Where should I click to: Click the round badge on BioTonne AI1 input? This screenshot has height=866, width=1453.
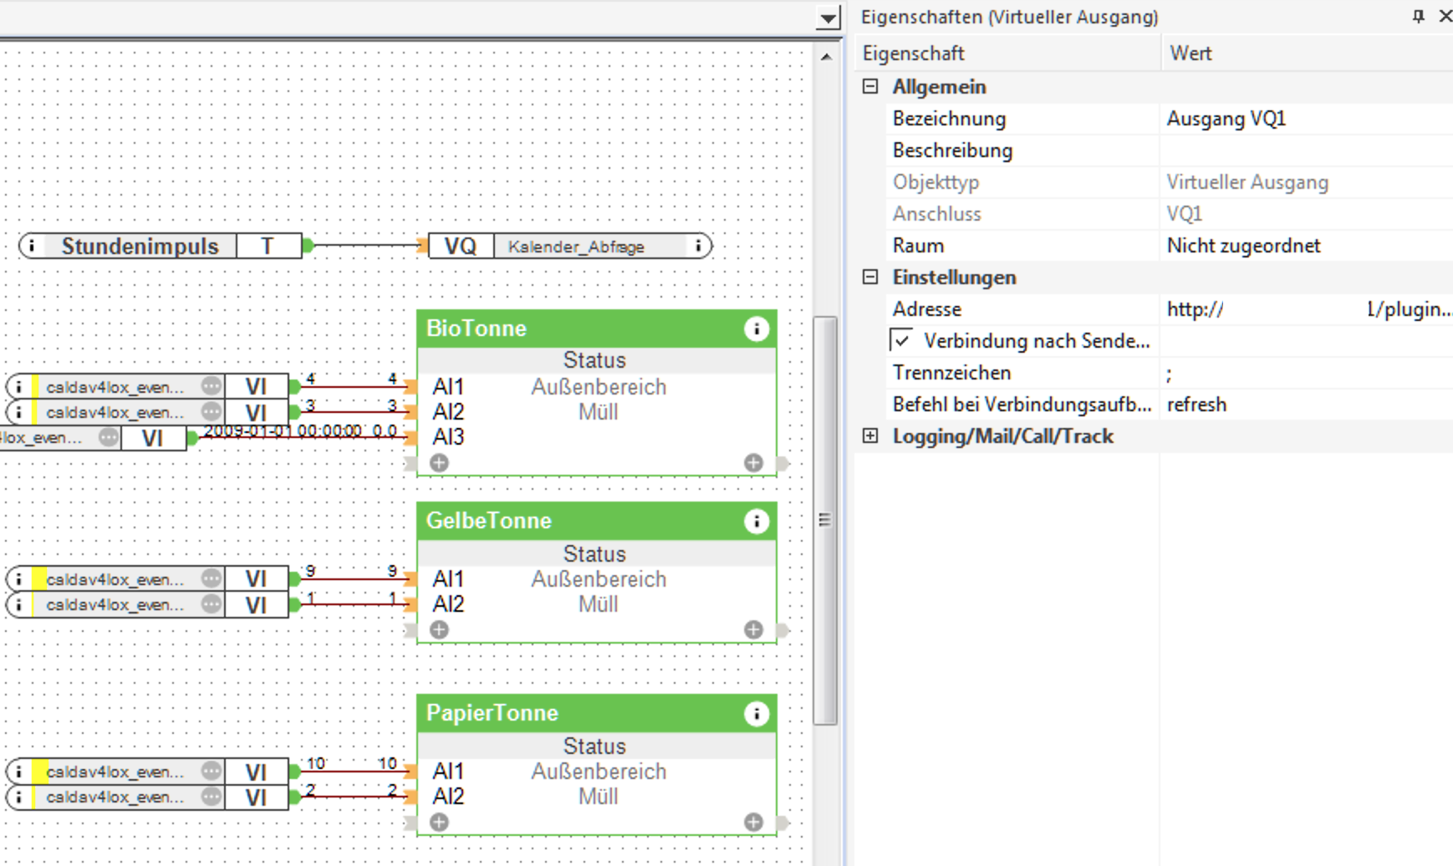pyautogui.click(x=212, y=386)
